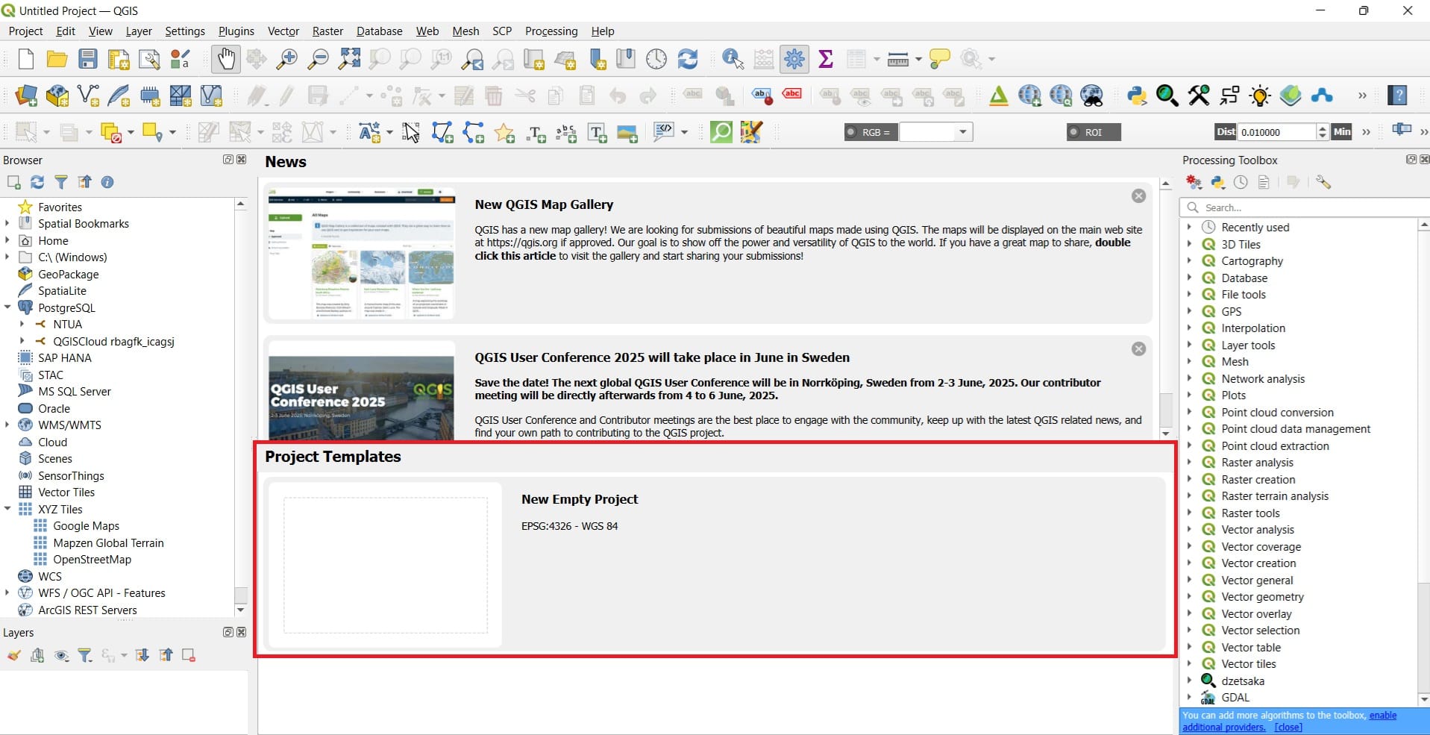This screenshot has height=735, width=1430.
Task: Zoom to full extent
Action: [349, 59]
